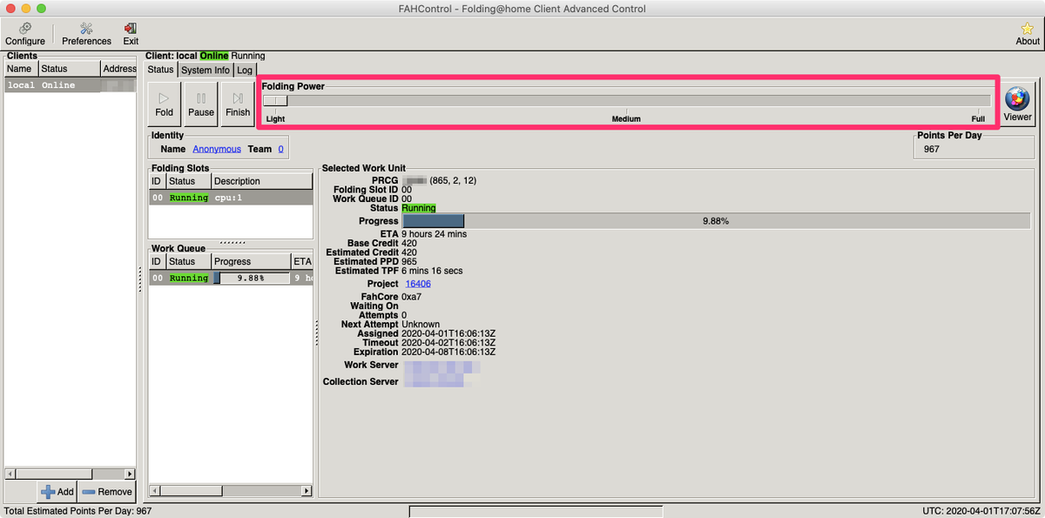Click the Points Per Day value 967

[932, 150]
